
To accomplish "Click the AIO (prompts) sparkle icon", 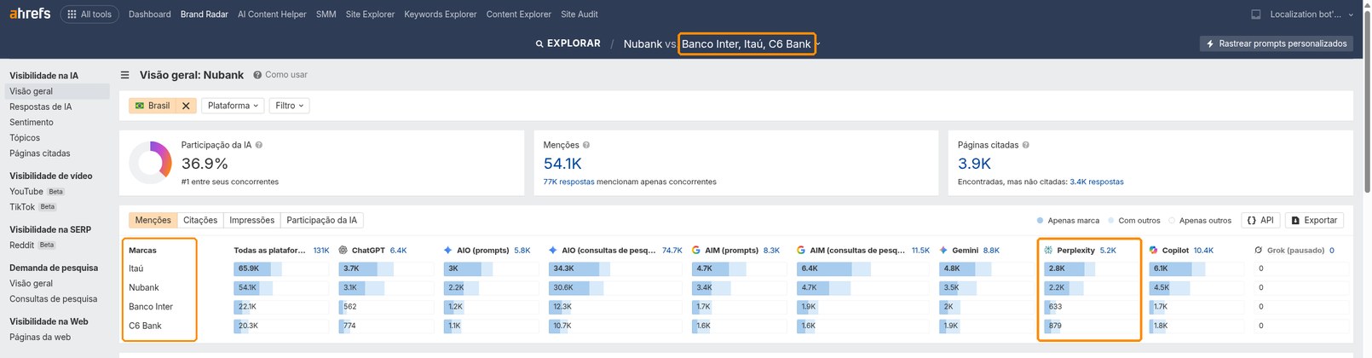I will pyautogui.click(x=448, y=251).
